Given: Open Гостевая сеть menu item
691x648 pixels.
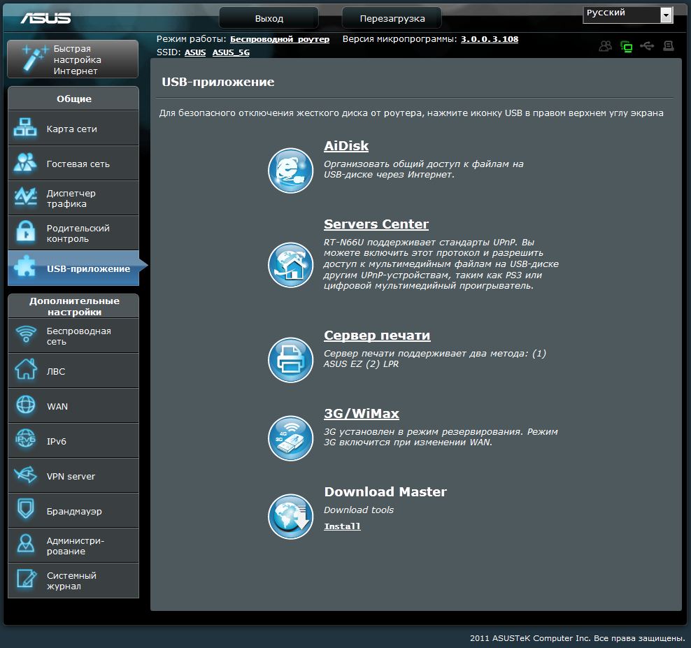Looking at the screenshot, I should click(x=73, y=163).
